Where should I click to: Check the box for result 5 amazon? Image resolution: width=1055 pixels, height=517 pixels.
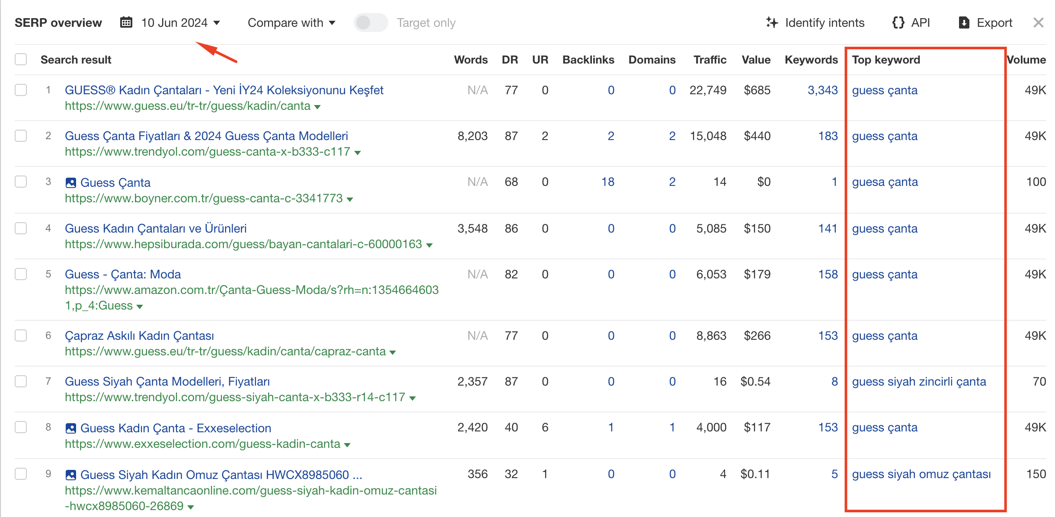click(x=21, y=274)
